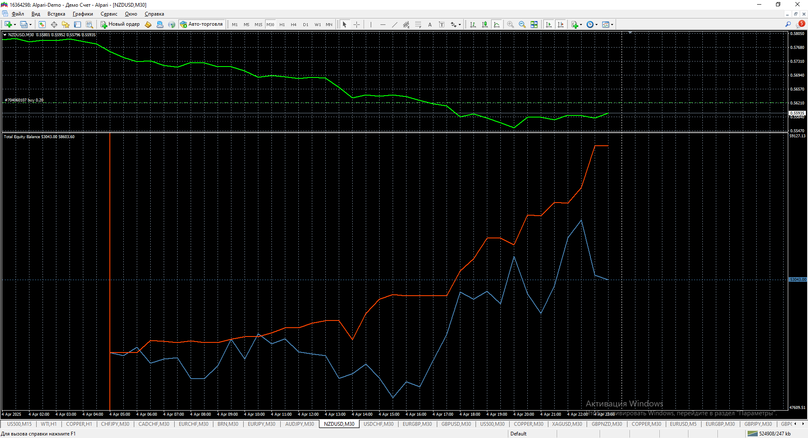The image size is (808, 438).
Task: View notifications with red badge 5
Action: pos(801,24)
